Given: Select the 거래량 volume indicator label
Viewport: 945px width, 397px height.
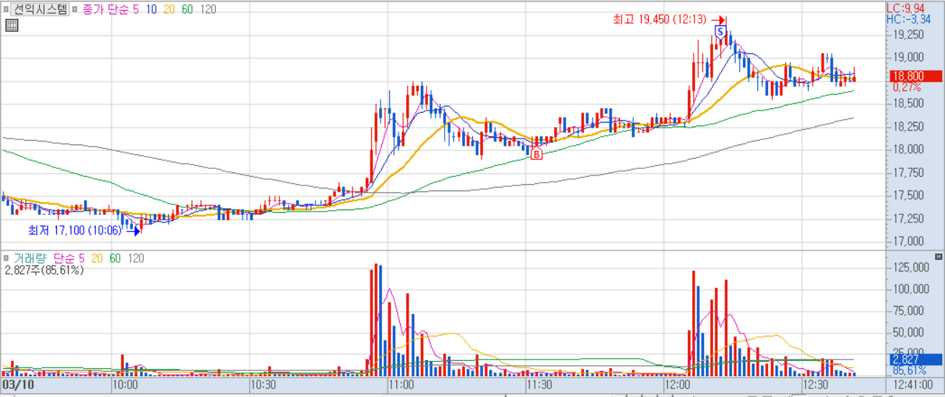Looking at the screenshot, I should [x=29, y=258].
